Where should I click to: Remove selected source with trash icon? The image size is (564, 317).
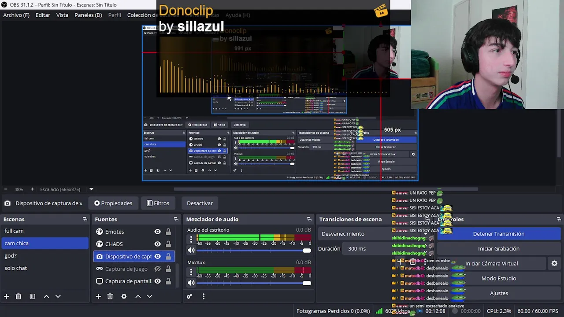pos(110,297)
